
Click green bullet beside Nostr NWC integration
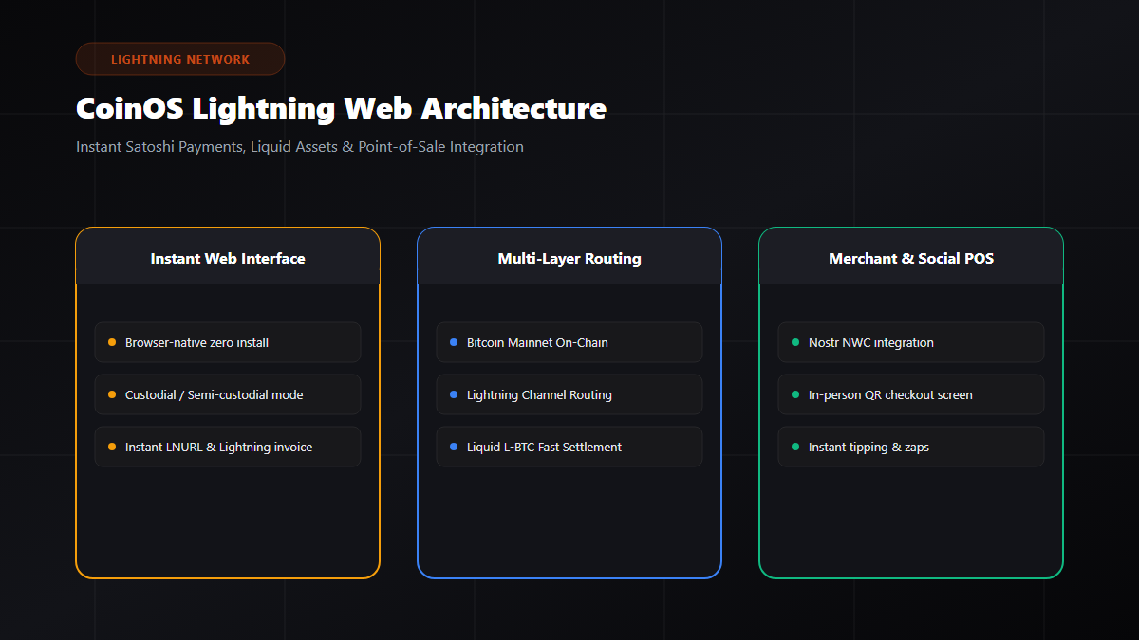[x=795, y=342]
